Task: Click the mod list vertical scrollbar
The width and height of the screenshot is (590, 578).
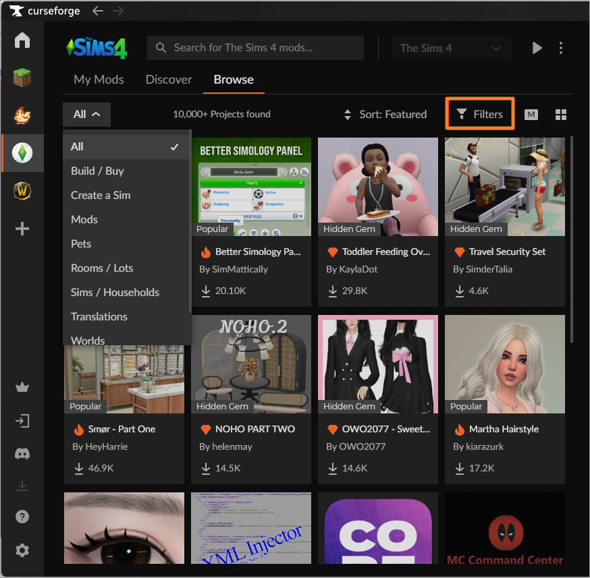Action: 572,239
